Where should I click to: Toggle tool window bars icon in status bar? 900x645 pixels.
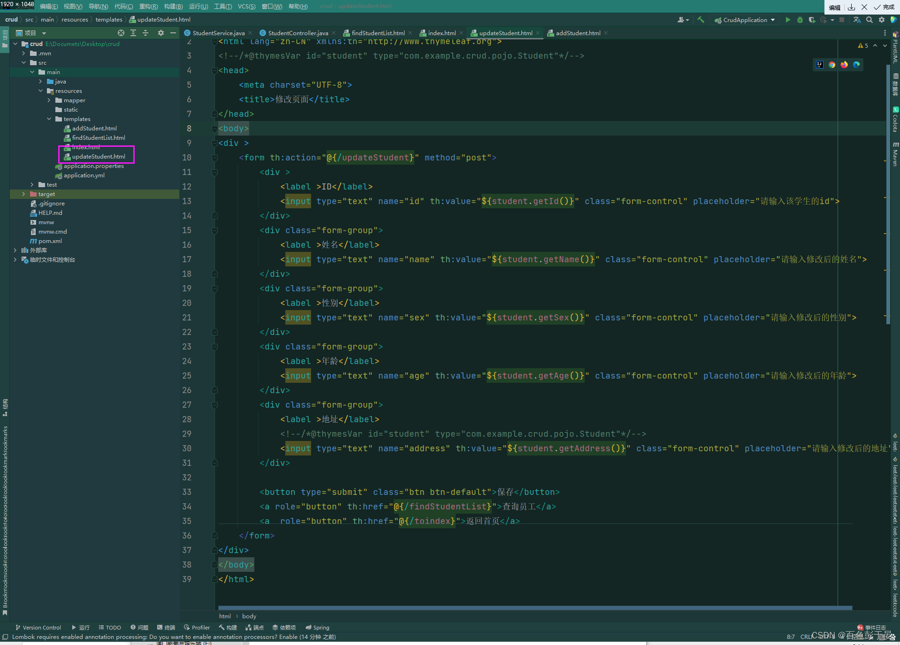[x=5, y=637]
